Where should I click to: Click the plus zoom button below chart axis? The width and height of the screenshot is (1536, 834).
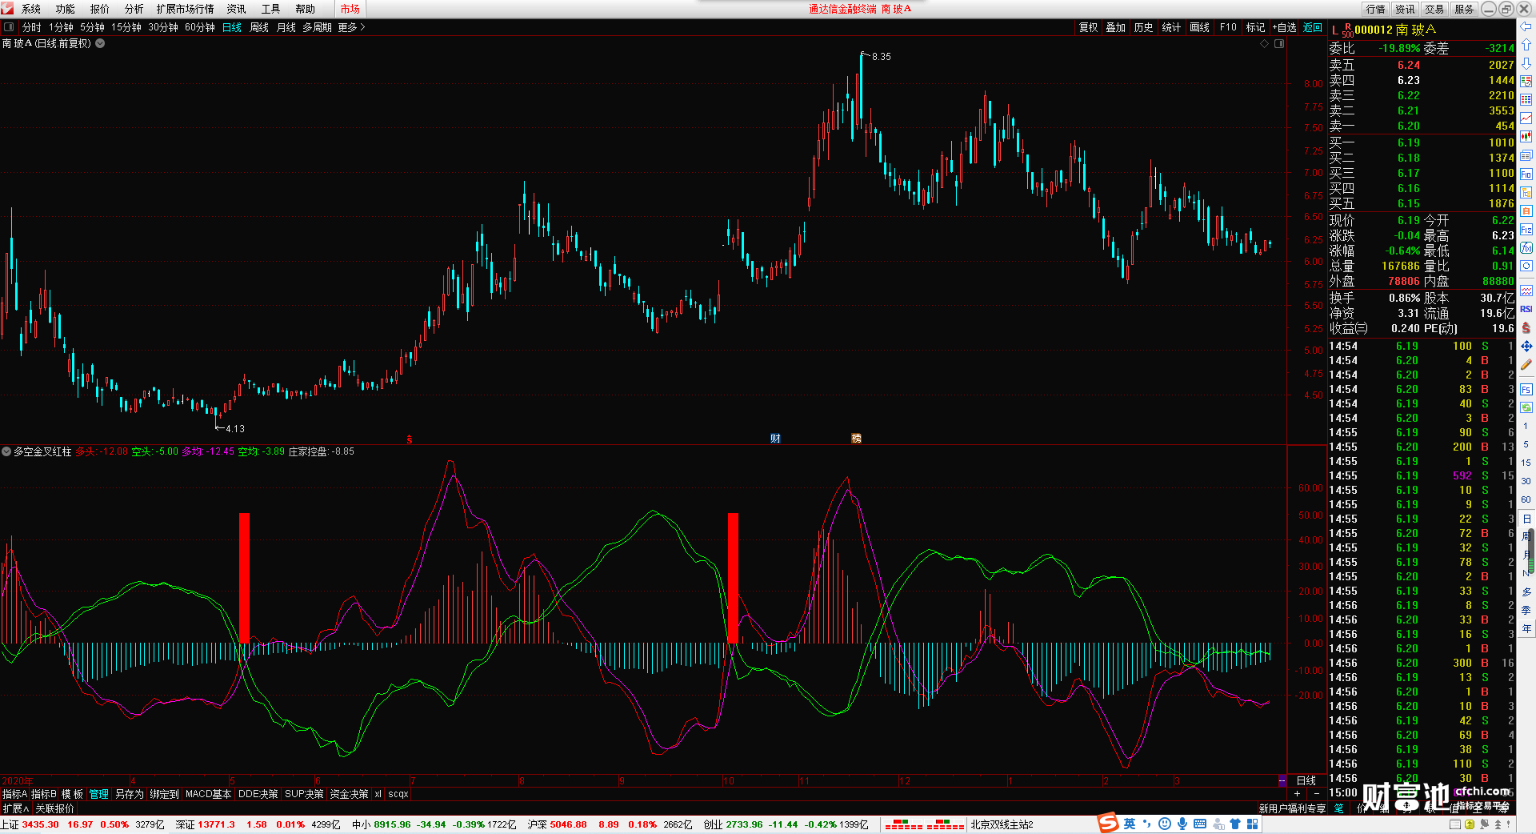point(1297,793)
